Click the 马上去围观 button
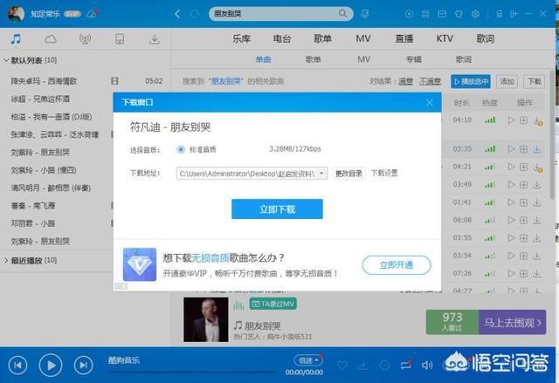 pyautogui.click(x=513, y=323)
